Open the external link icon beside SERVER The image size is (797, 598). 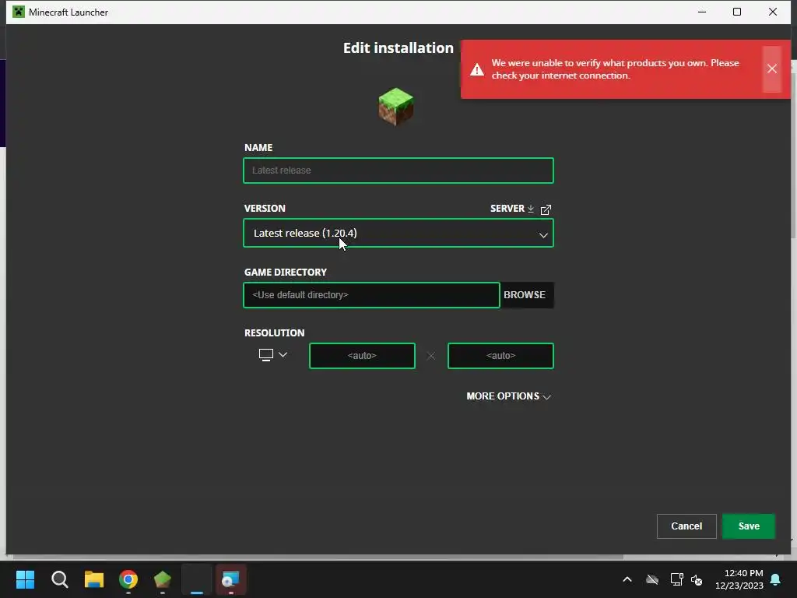click(x=546, y=209)
